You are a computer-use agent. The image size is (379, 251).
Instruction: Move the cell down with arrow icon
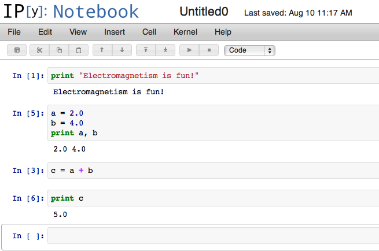[122, 50]
